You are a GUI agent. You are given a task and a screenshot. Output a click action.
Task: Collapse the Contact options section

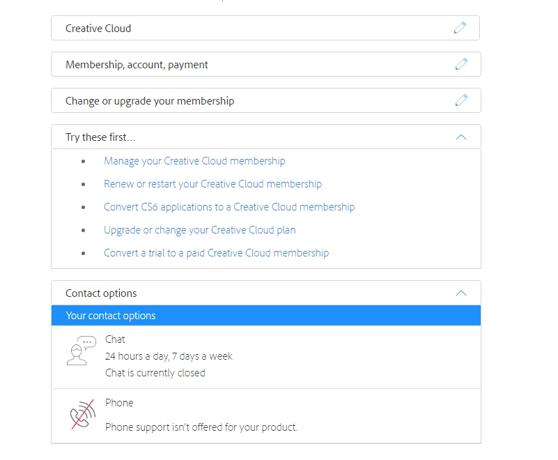(x=460, y=293)
